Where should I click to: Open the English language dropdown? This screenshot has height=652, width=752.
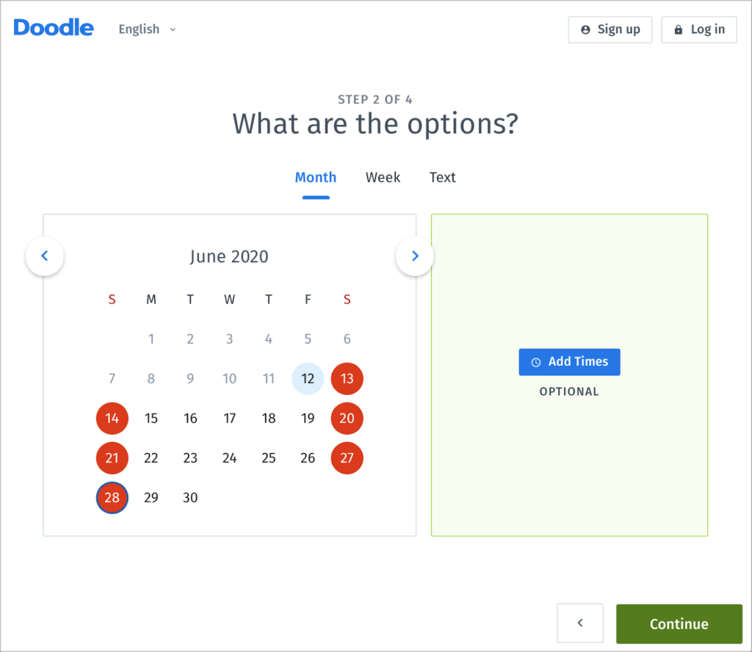[147, 29]
